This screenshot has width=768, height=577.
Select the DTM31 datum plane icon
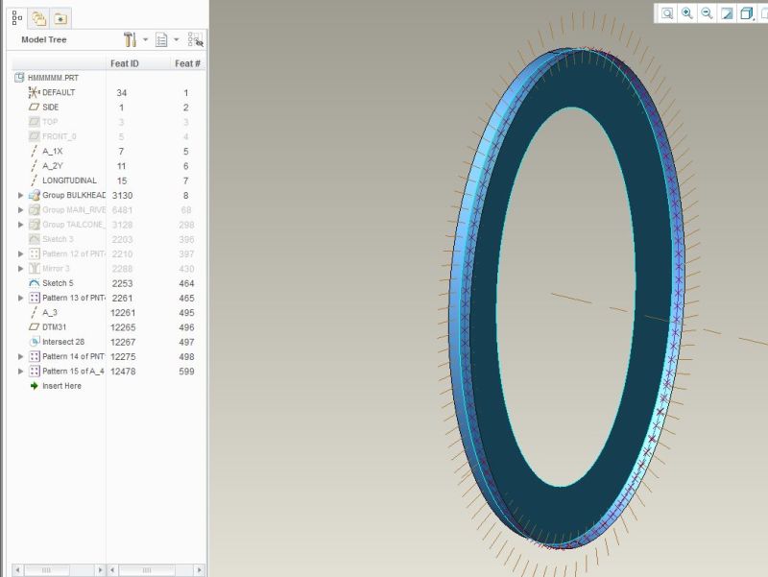34,326
